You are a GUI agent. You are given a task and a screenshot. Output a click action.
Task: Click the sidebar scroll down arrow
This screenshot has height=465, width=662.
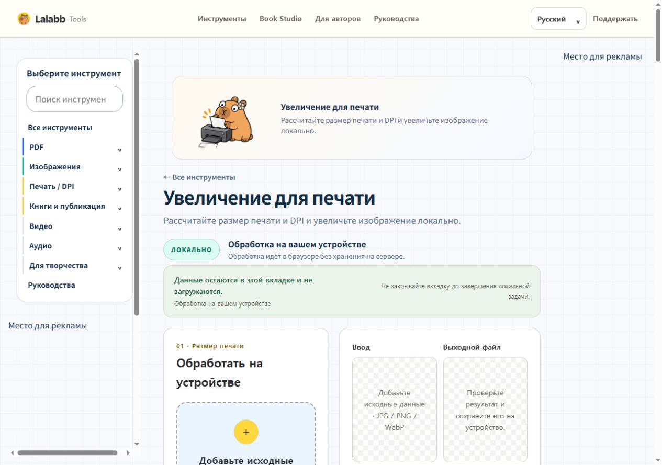click(x=137, y=444)
